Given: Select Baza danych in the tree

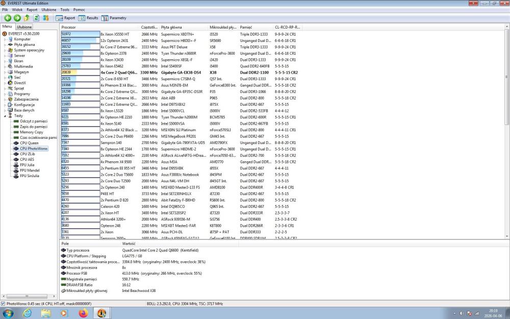Looking at the screenshot, I should pyautogui.click(x=24, y=110).
